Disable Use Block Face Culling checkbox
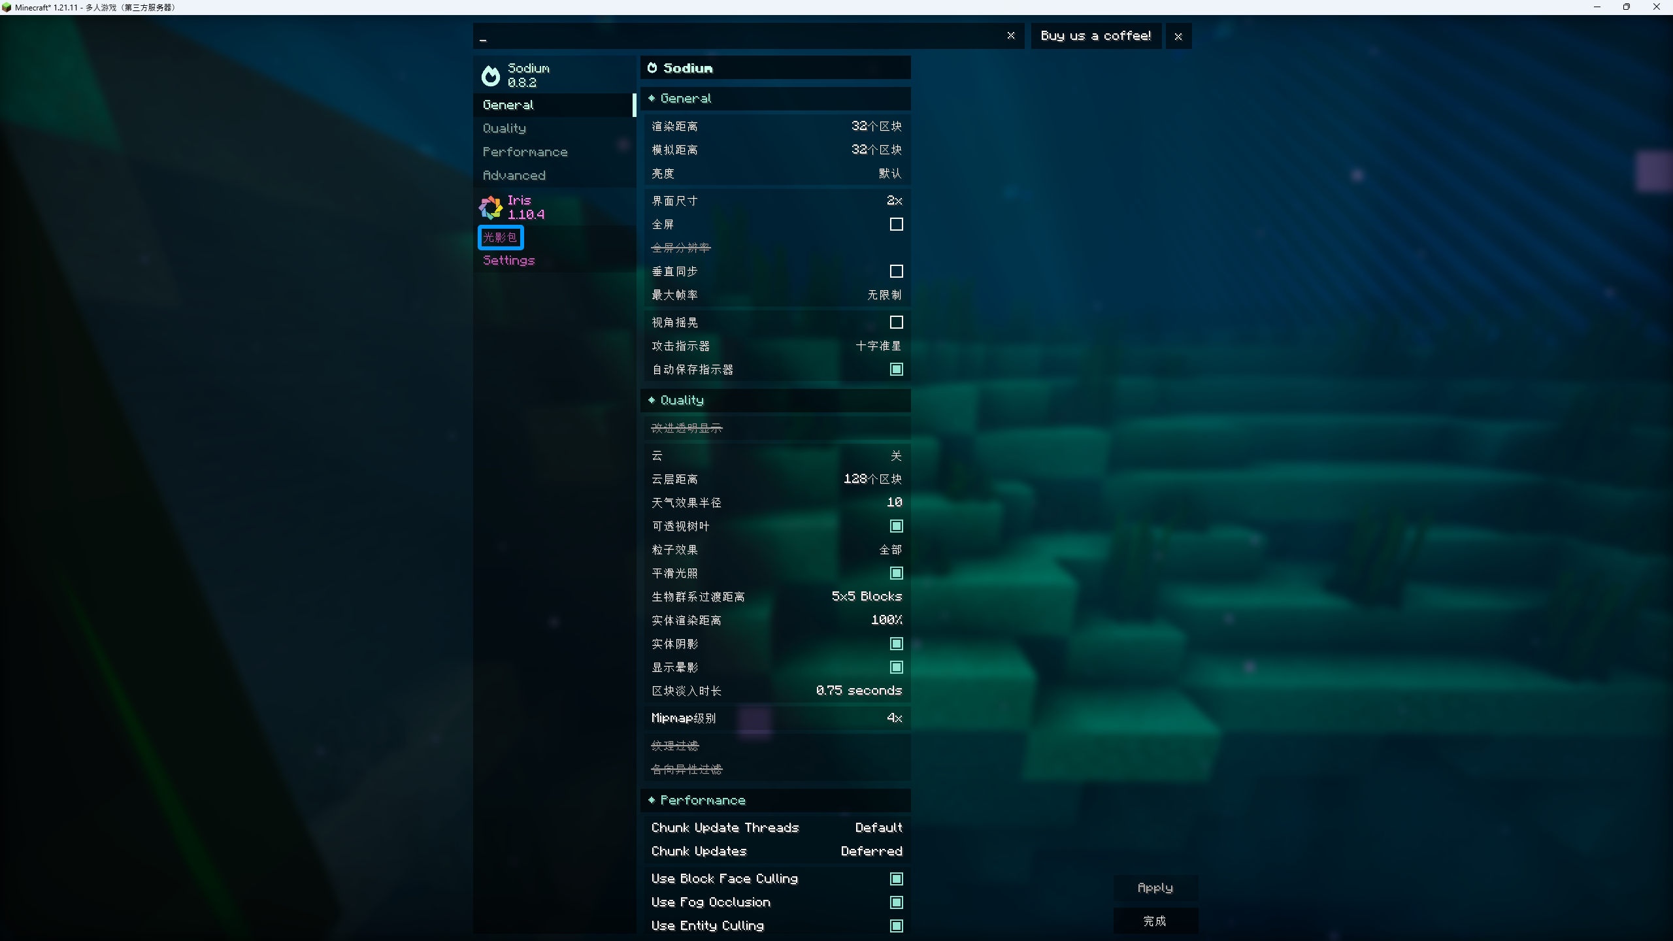The height and width of the screenshot is (941, 1673). (x=897, y=879)
